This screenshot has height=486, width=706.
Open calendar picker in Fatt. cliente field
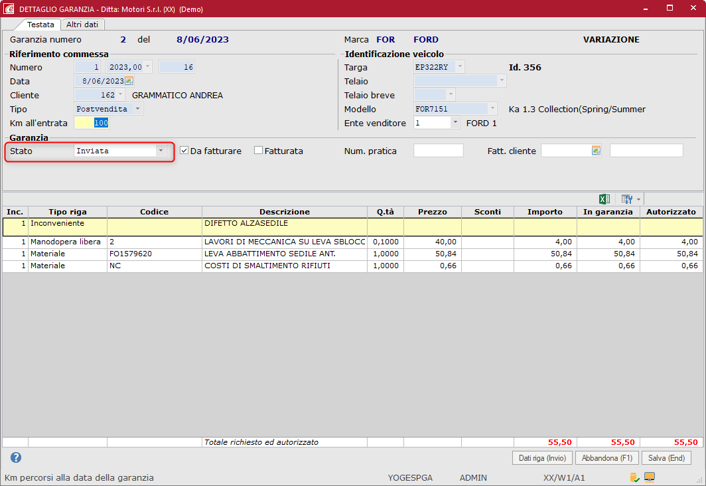pyautogui.click(x=596, y=151)
